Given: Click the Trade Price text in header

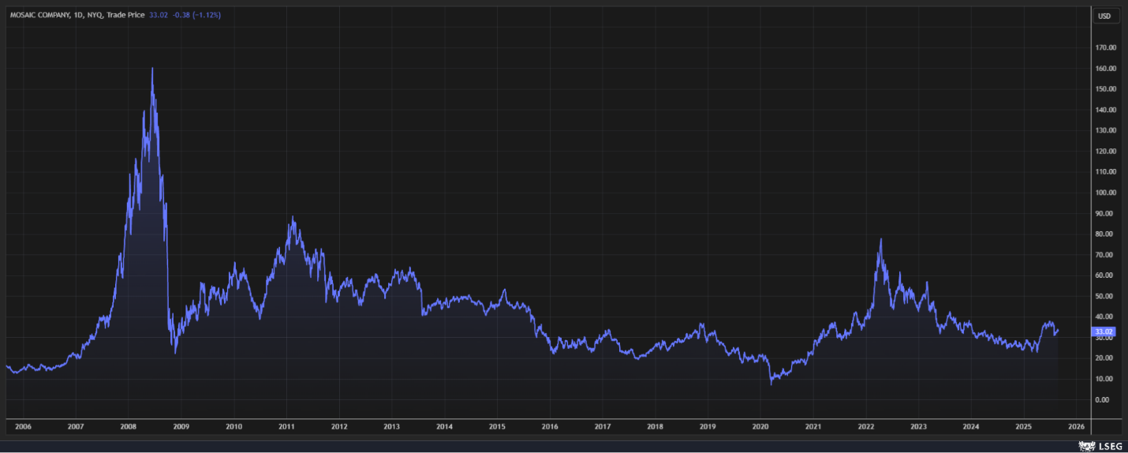Looking at the screenshot, I should tap(125, 15).
